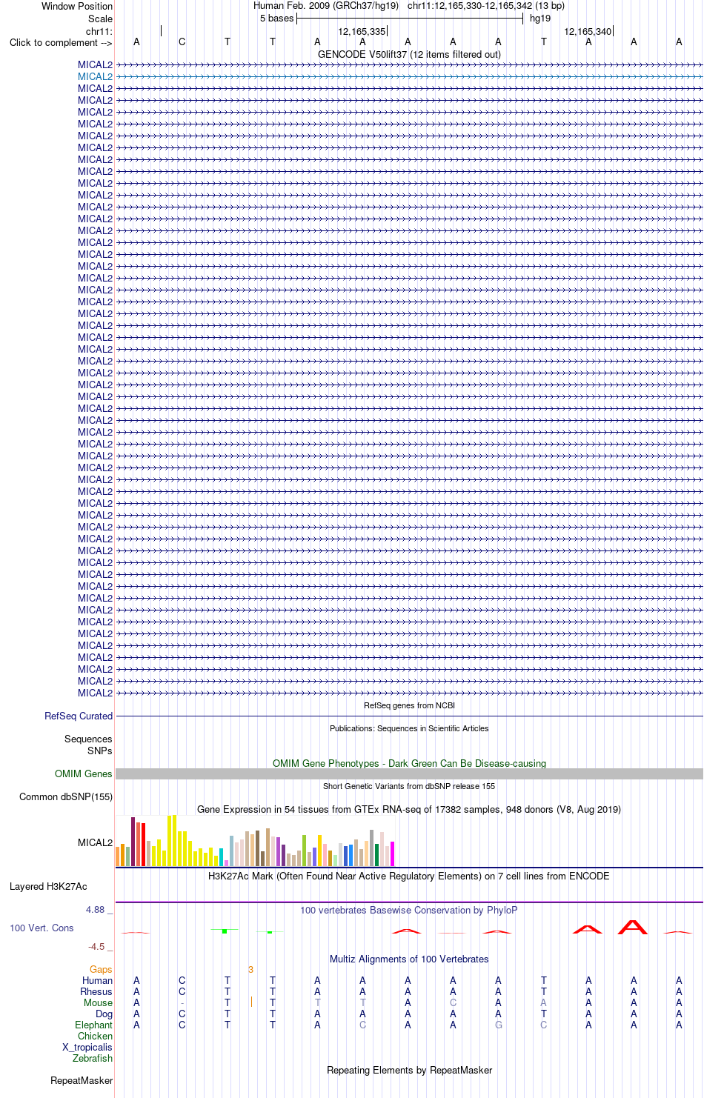Click the 'Human Feb. 2009 (GRCh37/hg19)' assembly text
704x1098 pixels.
[x=326, y=5]
